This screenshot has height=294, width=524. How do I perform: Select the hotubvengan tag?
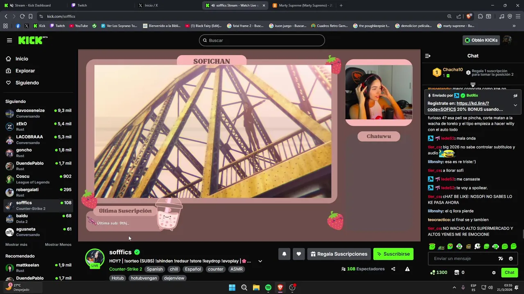144,278
